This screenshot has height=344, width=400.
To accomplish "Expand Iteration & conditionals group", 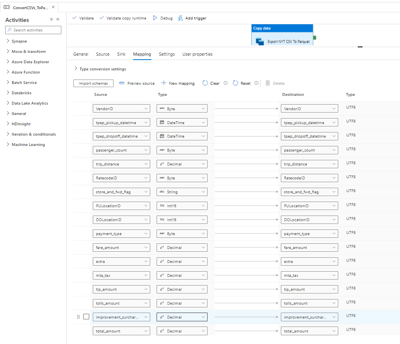I will pyautogui.click(x=8, y=134).
